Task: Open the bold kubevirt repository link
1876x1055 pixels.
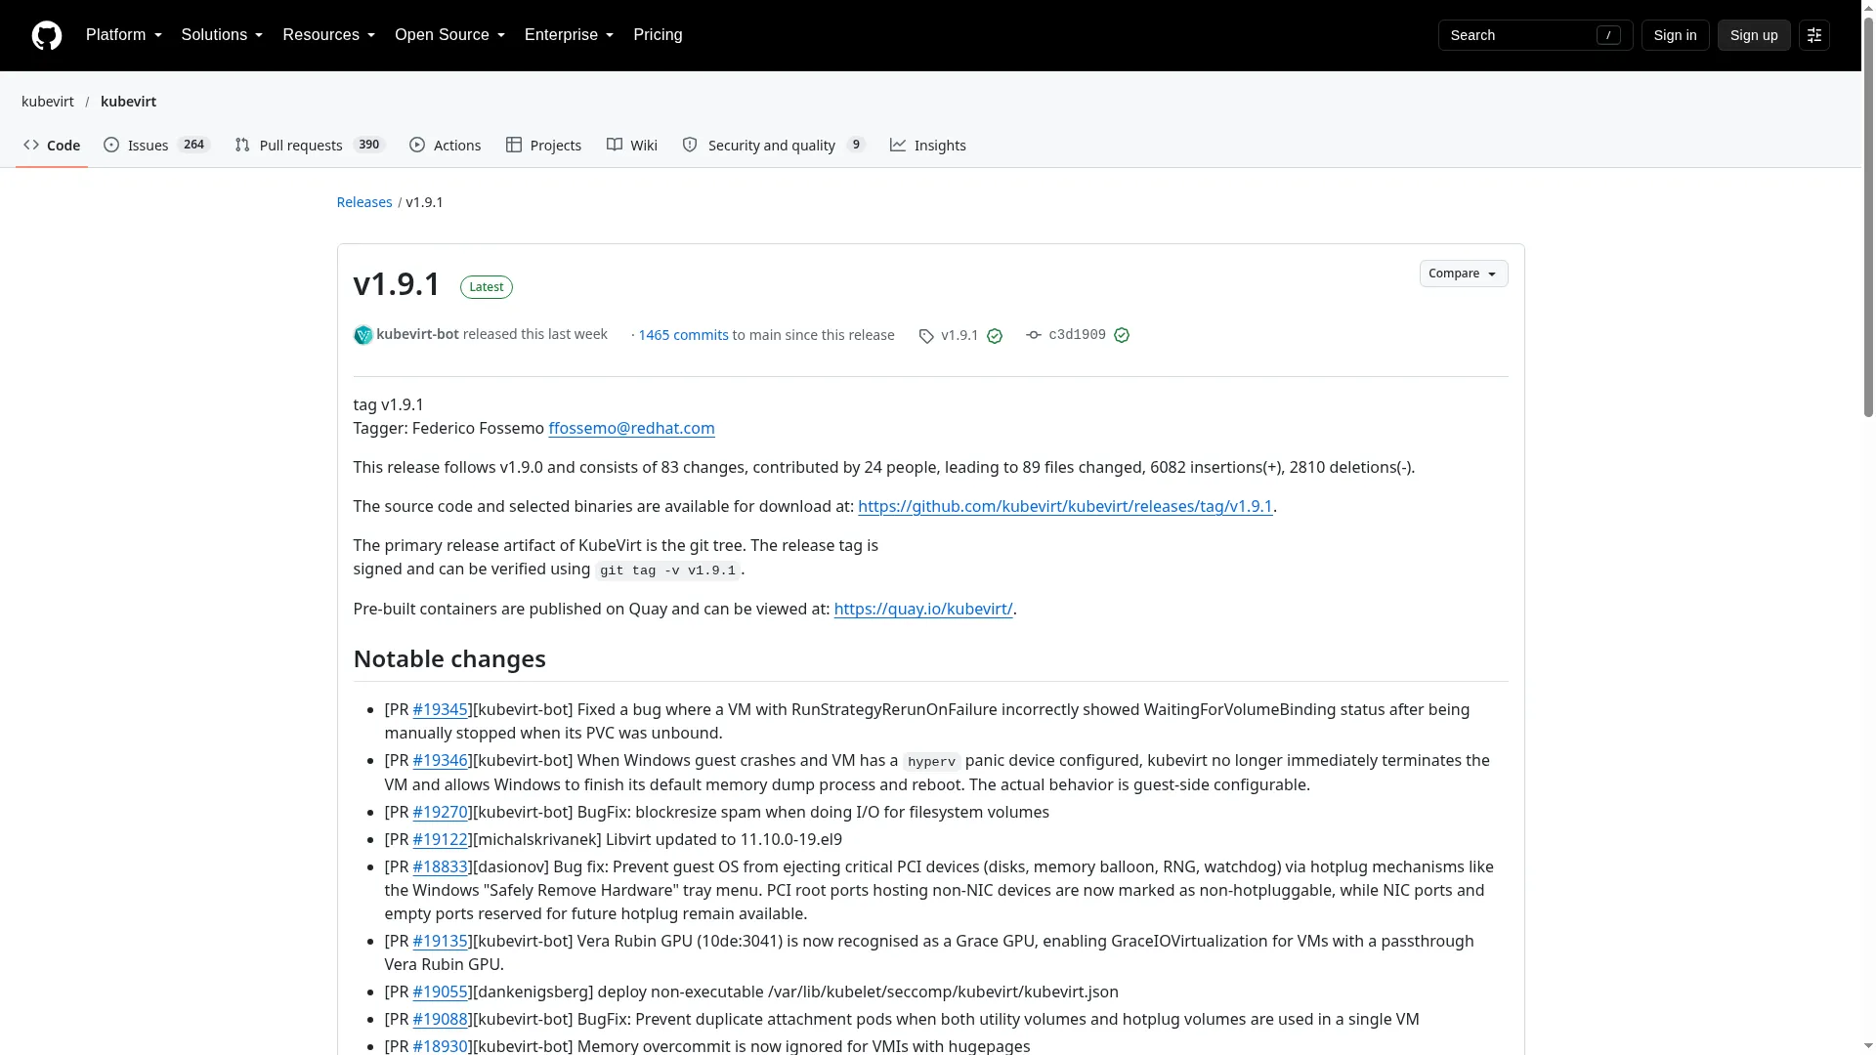Action: pos(128,102)
